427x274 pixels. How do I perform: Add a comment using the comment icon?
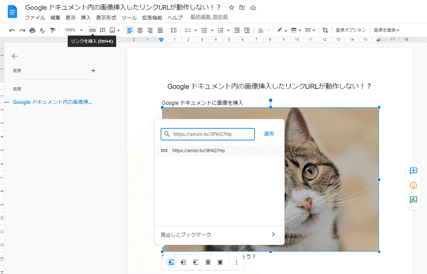coord(102,30)
